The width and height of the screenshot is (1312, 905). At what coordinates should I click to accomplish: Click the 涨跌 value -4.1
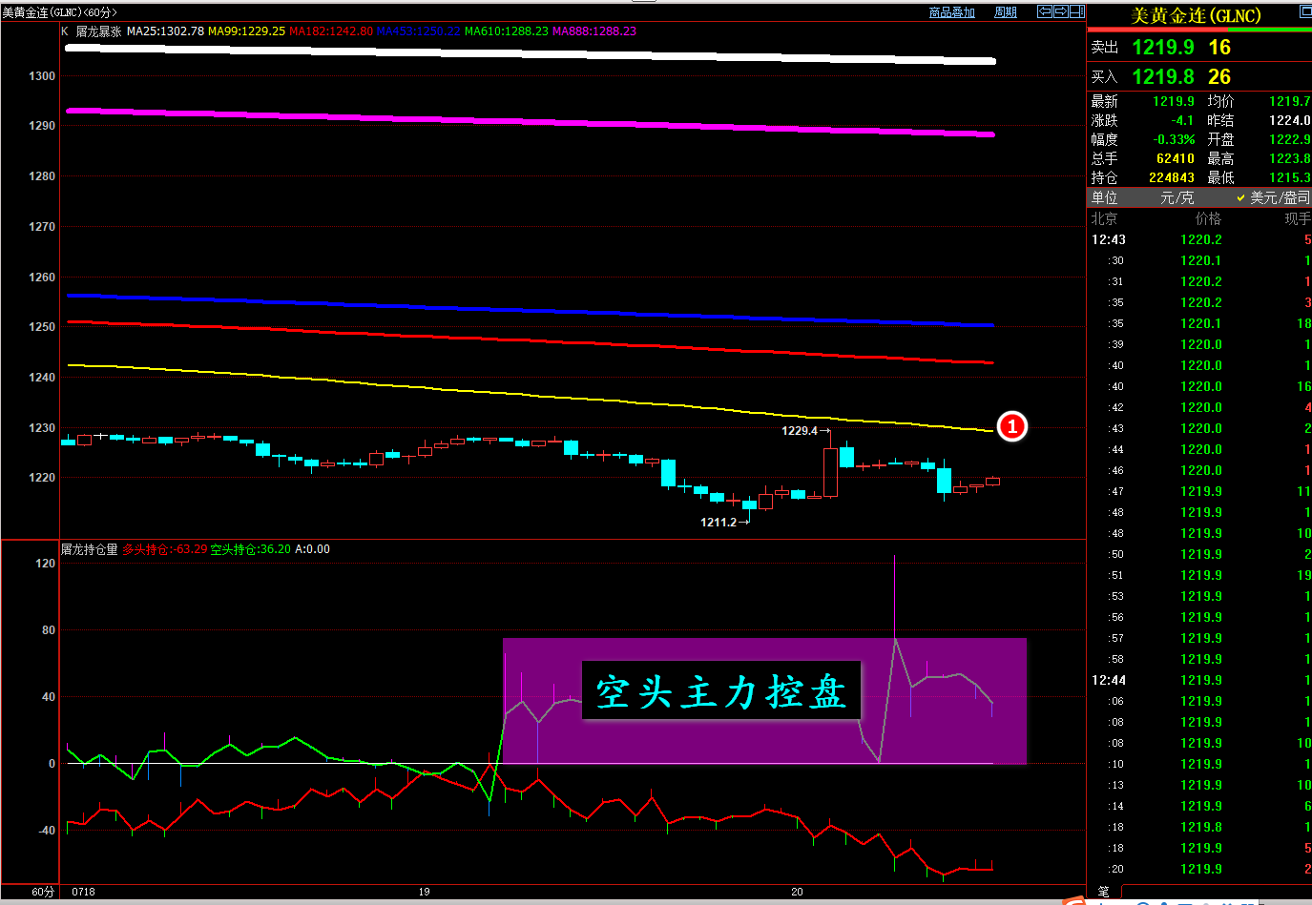click(x=1182, y=120)
